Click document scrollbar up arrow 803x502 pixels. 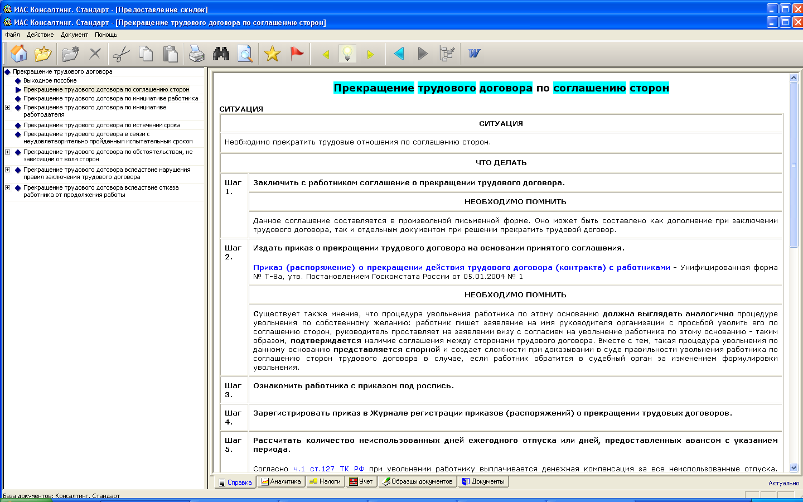coord(794,78)
